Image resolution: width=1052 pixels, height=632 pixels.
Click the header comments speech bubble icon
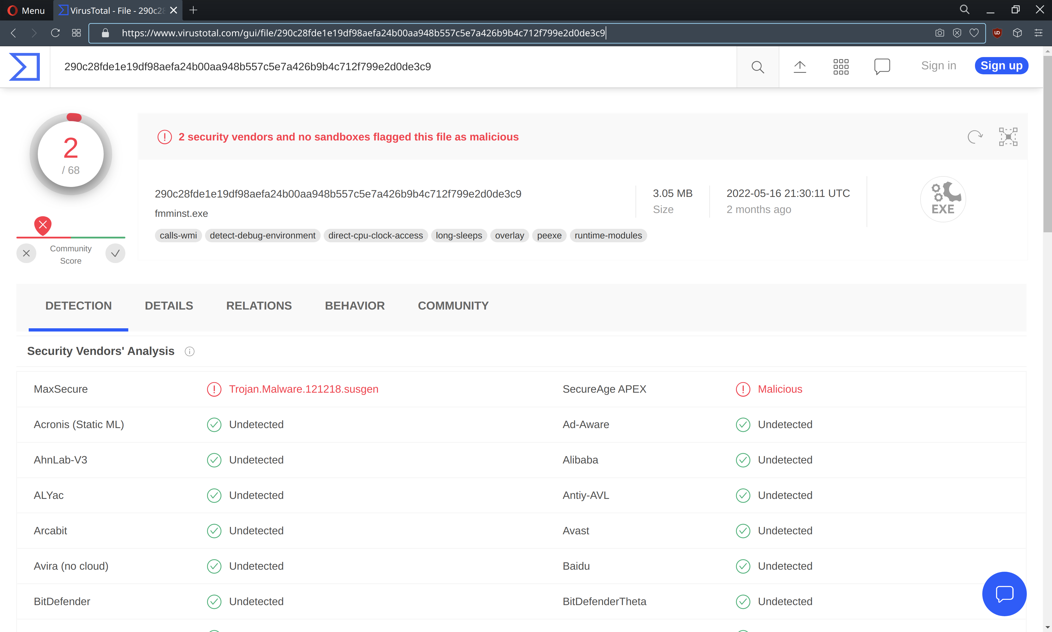pos(882,66)
